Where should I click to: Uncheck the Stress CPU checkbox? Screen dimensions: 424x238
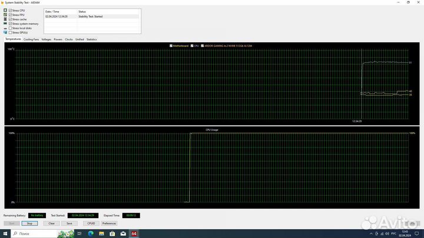tap(10, 10)
